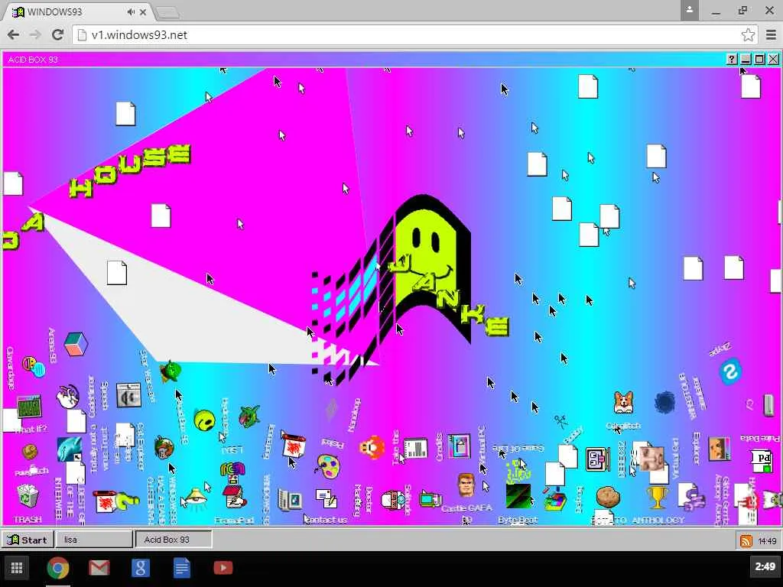The height and width of the screenshot is (587, 783).
Task: Open the Star Wars green turtle icon
Action: click(171, 371)
